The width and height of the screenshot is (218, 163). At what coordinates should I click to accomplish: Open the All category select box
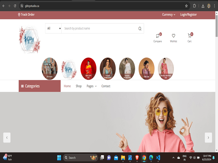(x=54, y=28)
